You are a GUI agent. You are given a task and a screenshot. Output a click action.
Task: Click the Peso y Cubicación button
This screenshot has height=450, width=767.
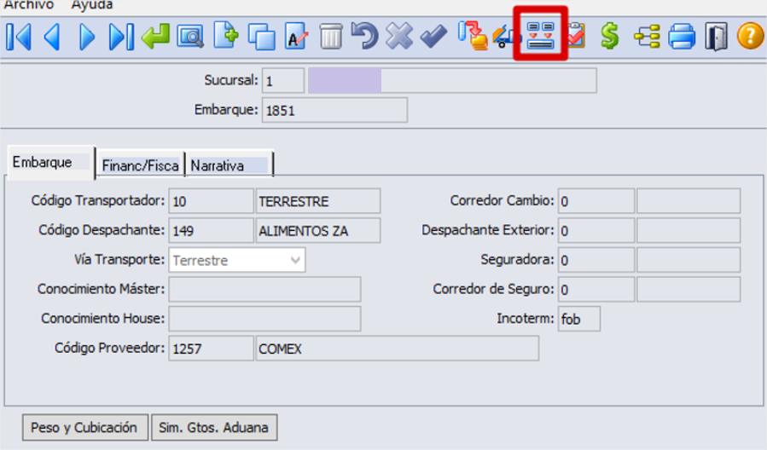coord(84,428)
